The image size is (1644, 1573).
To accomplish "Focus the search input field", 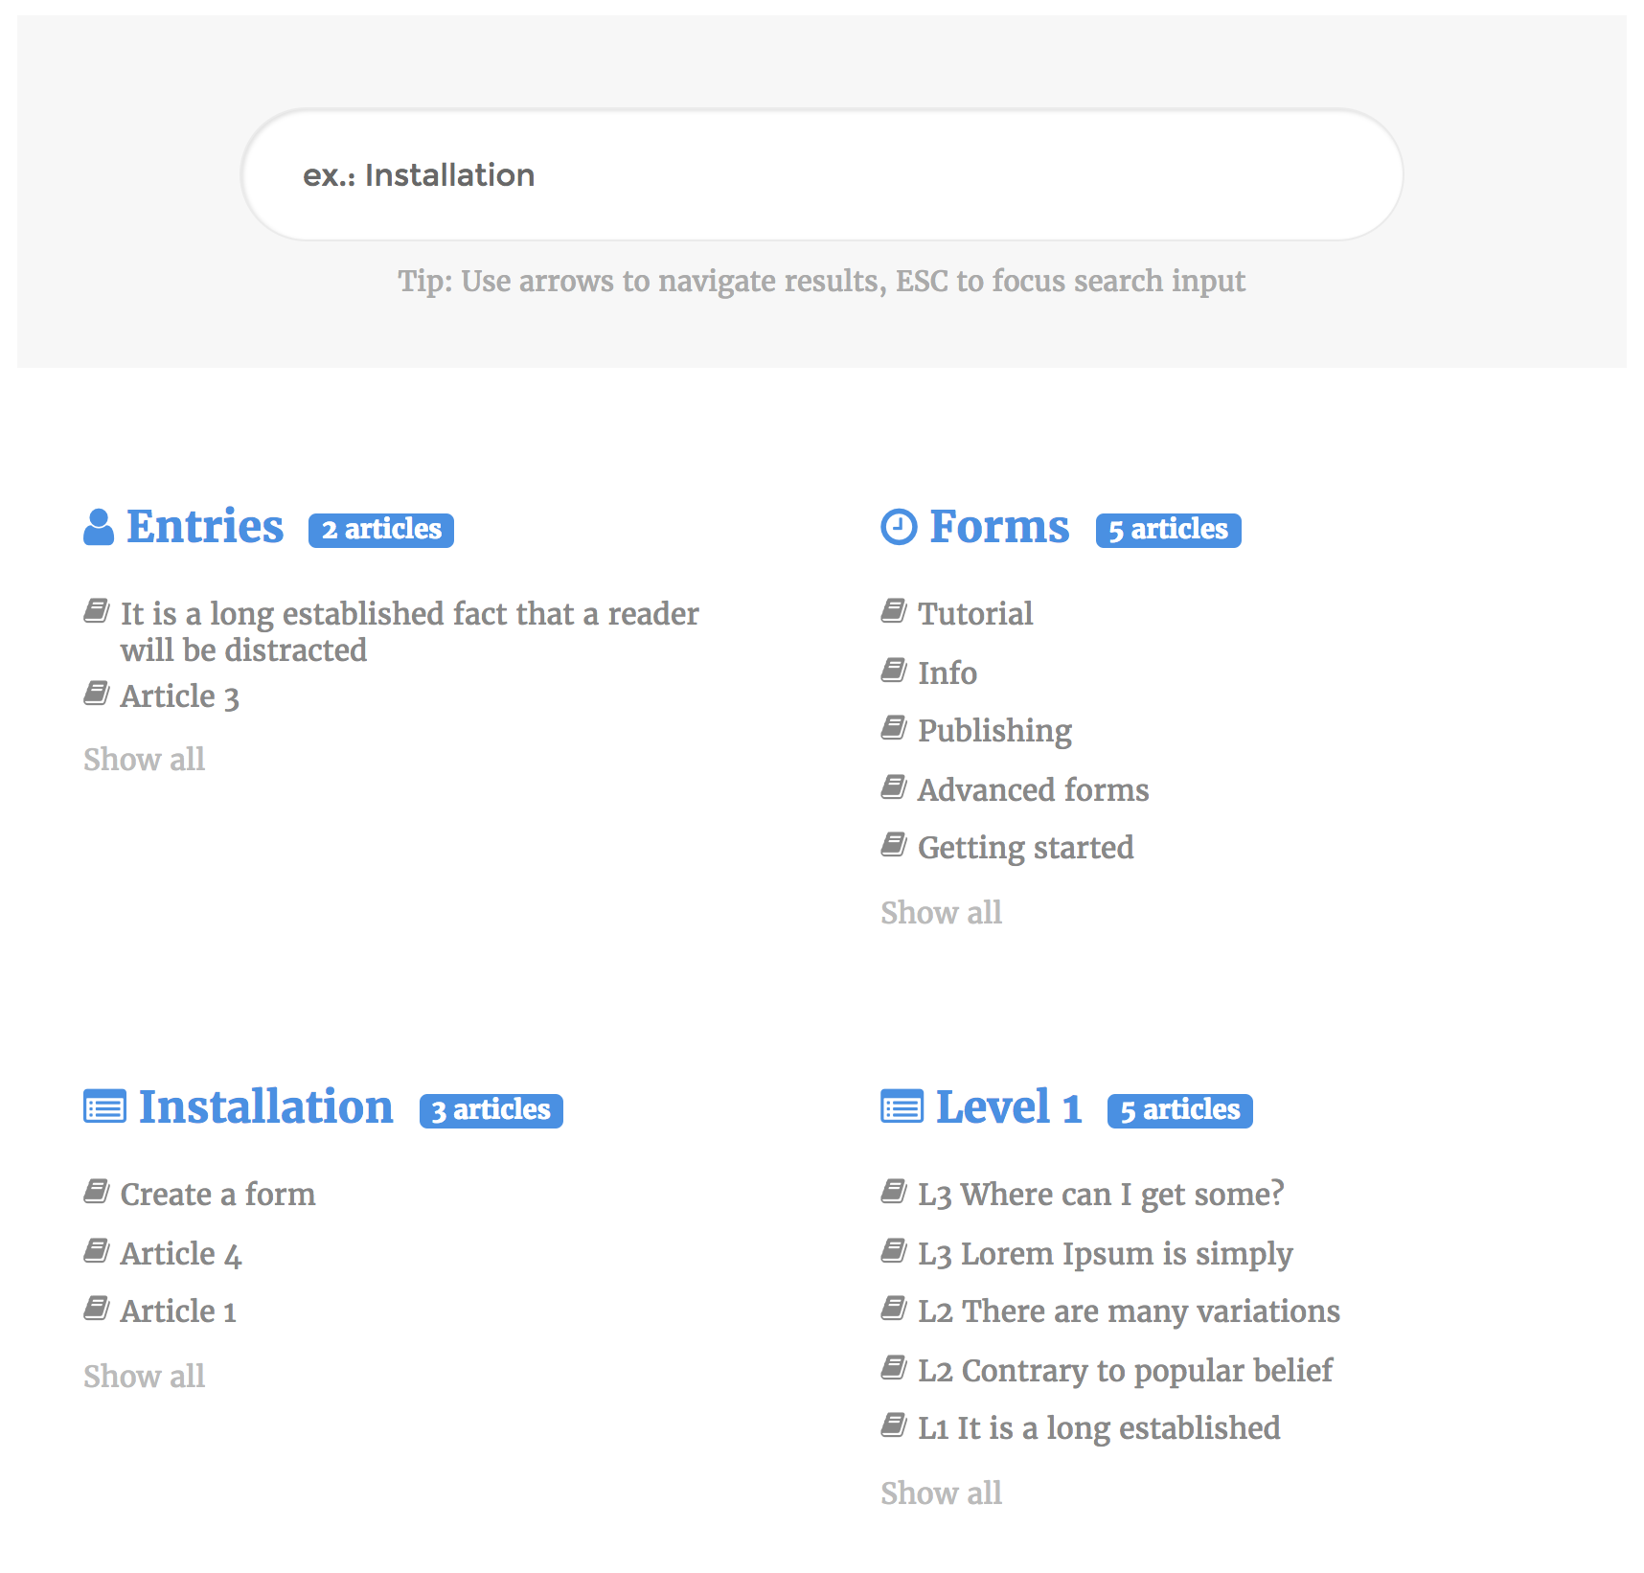I will (x=822, y=174).
